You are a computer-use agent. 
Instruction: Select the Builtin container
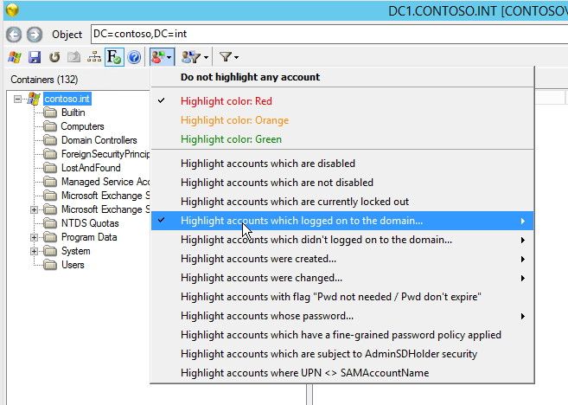[73, 112]
